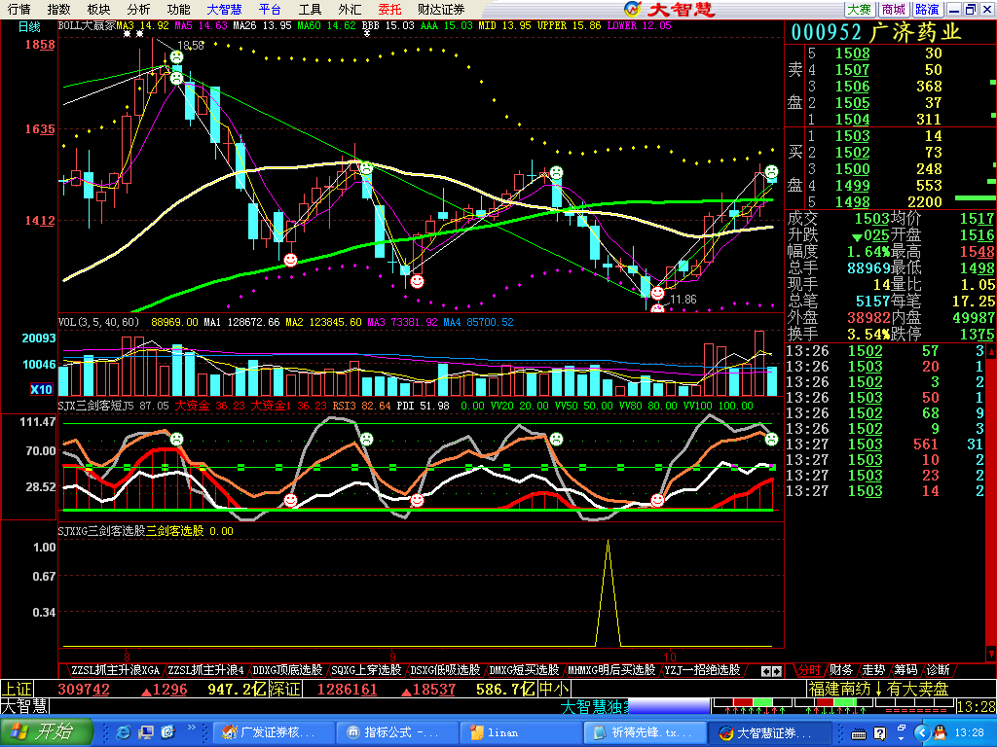The height and width of the screenshot is (747, 997).
Task: Click the stock title 000952 广济药业
Action: [x=876, y=32]
